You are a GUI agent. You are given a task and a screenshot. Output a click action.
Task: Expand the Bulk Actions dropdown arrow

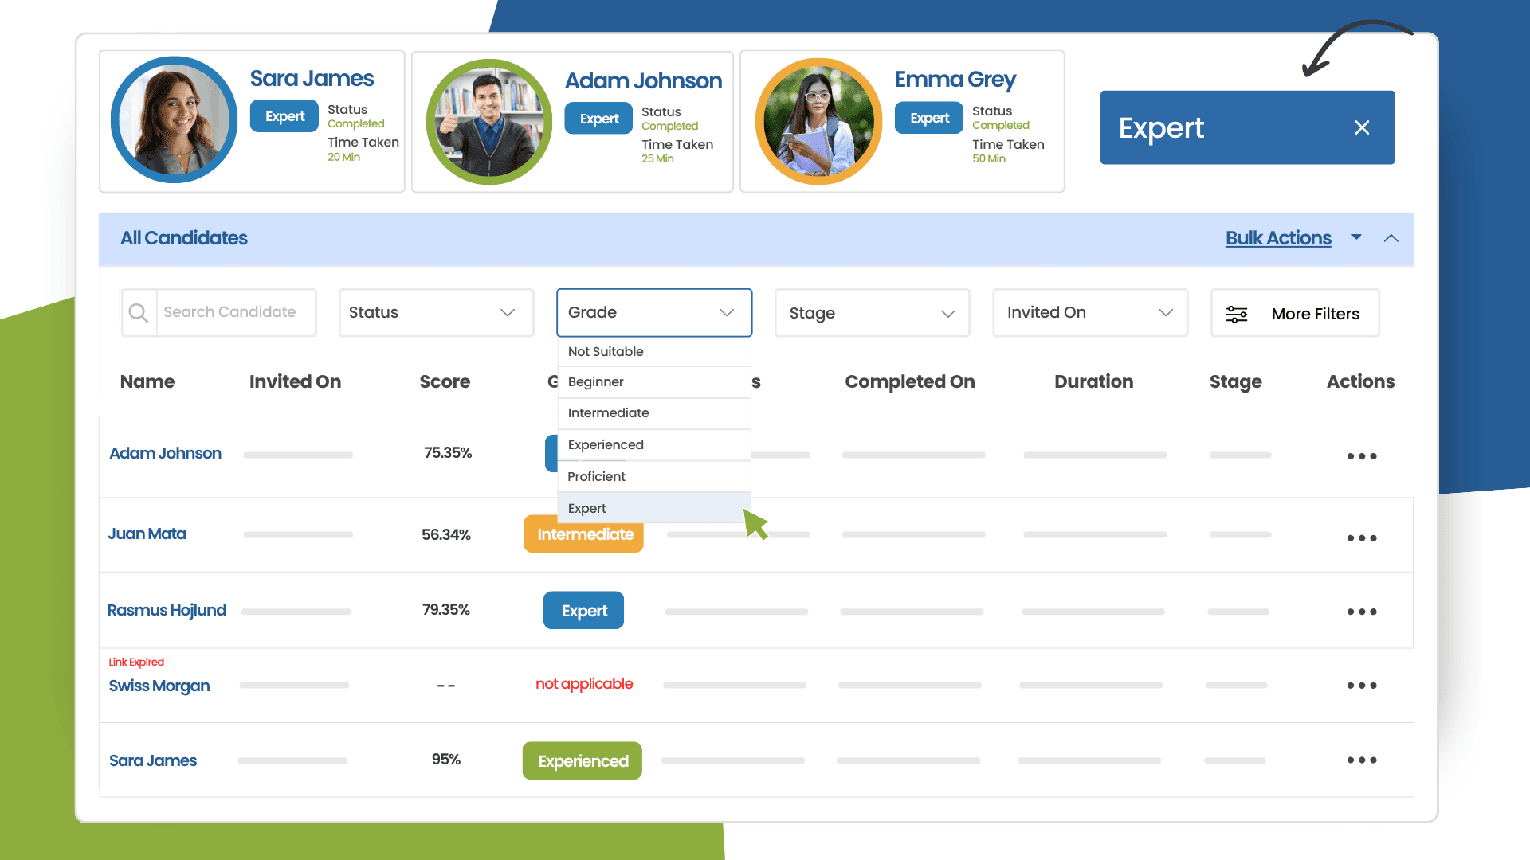click(1356, 238)
